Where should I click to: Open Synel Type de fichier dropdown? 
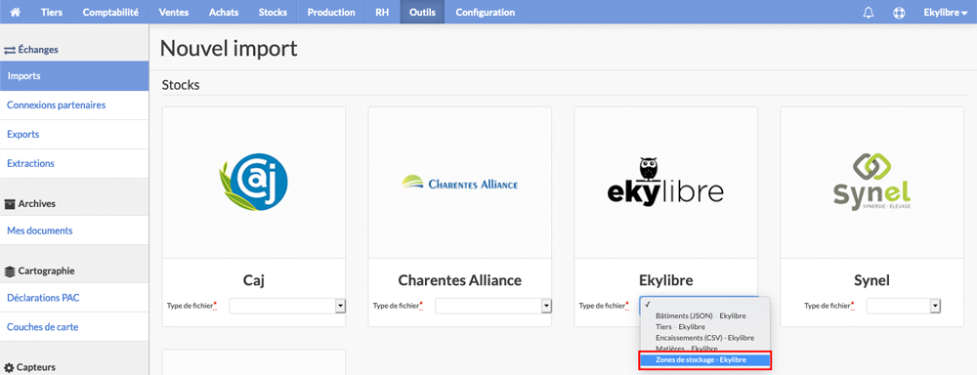pos(903,306)
